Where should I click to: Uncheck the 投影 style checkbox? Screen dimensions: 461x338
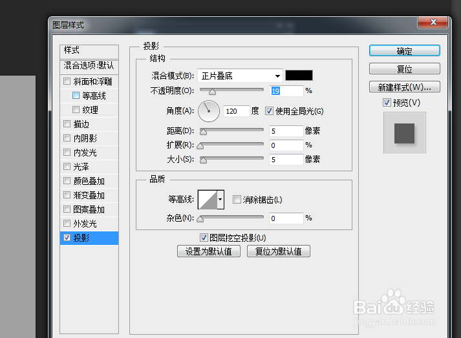tap(67, 237)
